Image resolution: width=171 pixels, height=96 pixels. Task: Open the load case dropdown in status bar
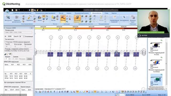click(x=122, y=95)
